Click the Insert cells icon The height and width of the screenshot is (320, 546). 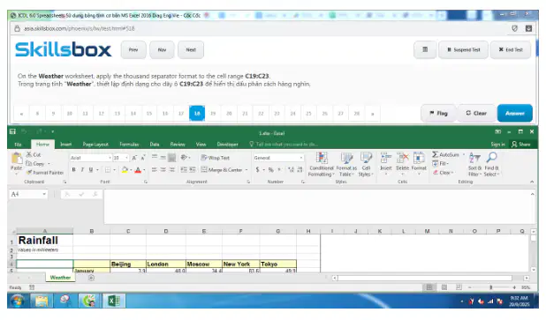(x=386, y=159)
